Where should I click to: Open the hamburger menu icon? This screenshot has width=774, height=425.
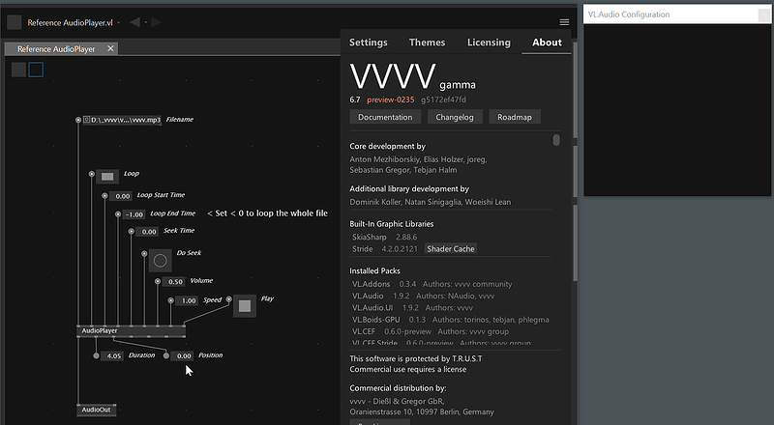click(x=564, y=22)
